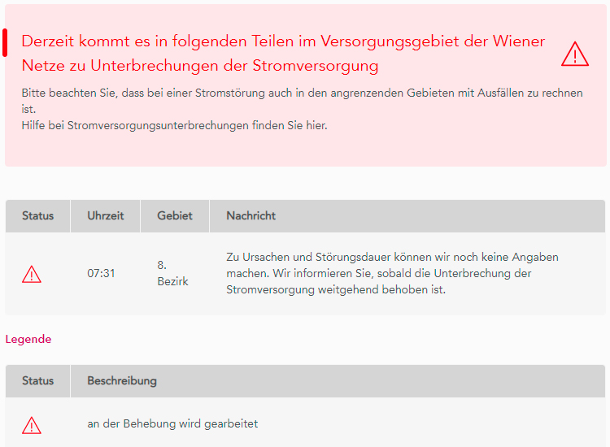Select the Beschreibung column header

tap(122, 380)
